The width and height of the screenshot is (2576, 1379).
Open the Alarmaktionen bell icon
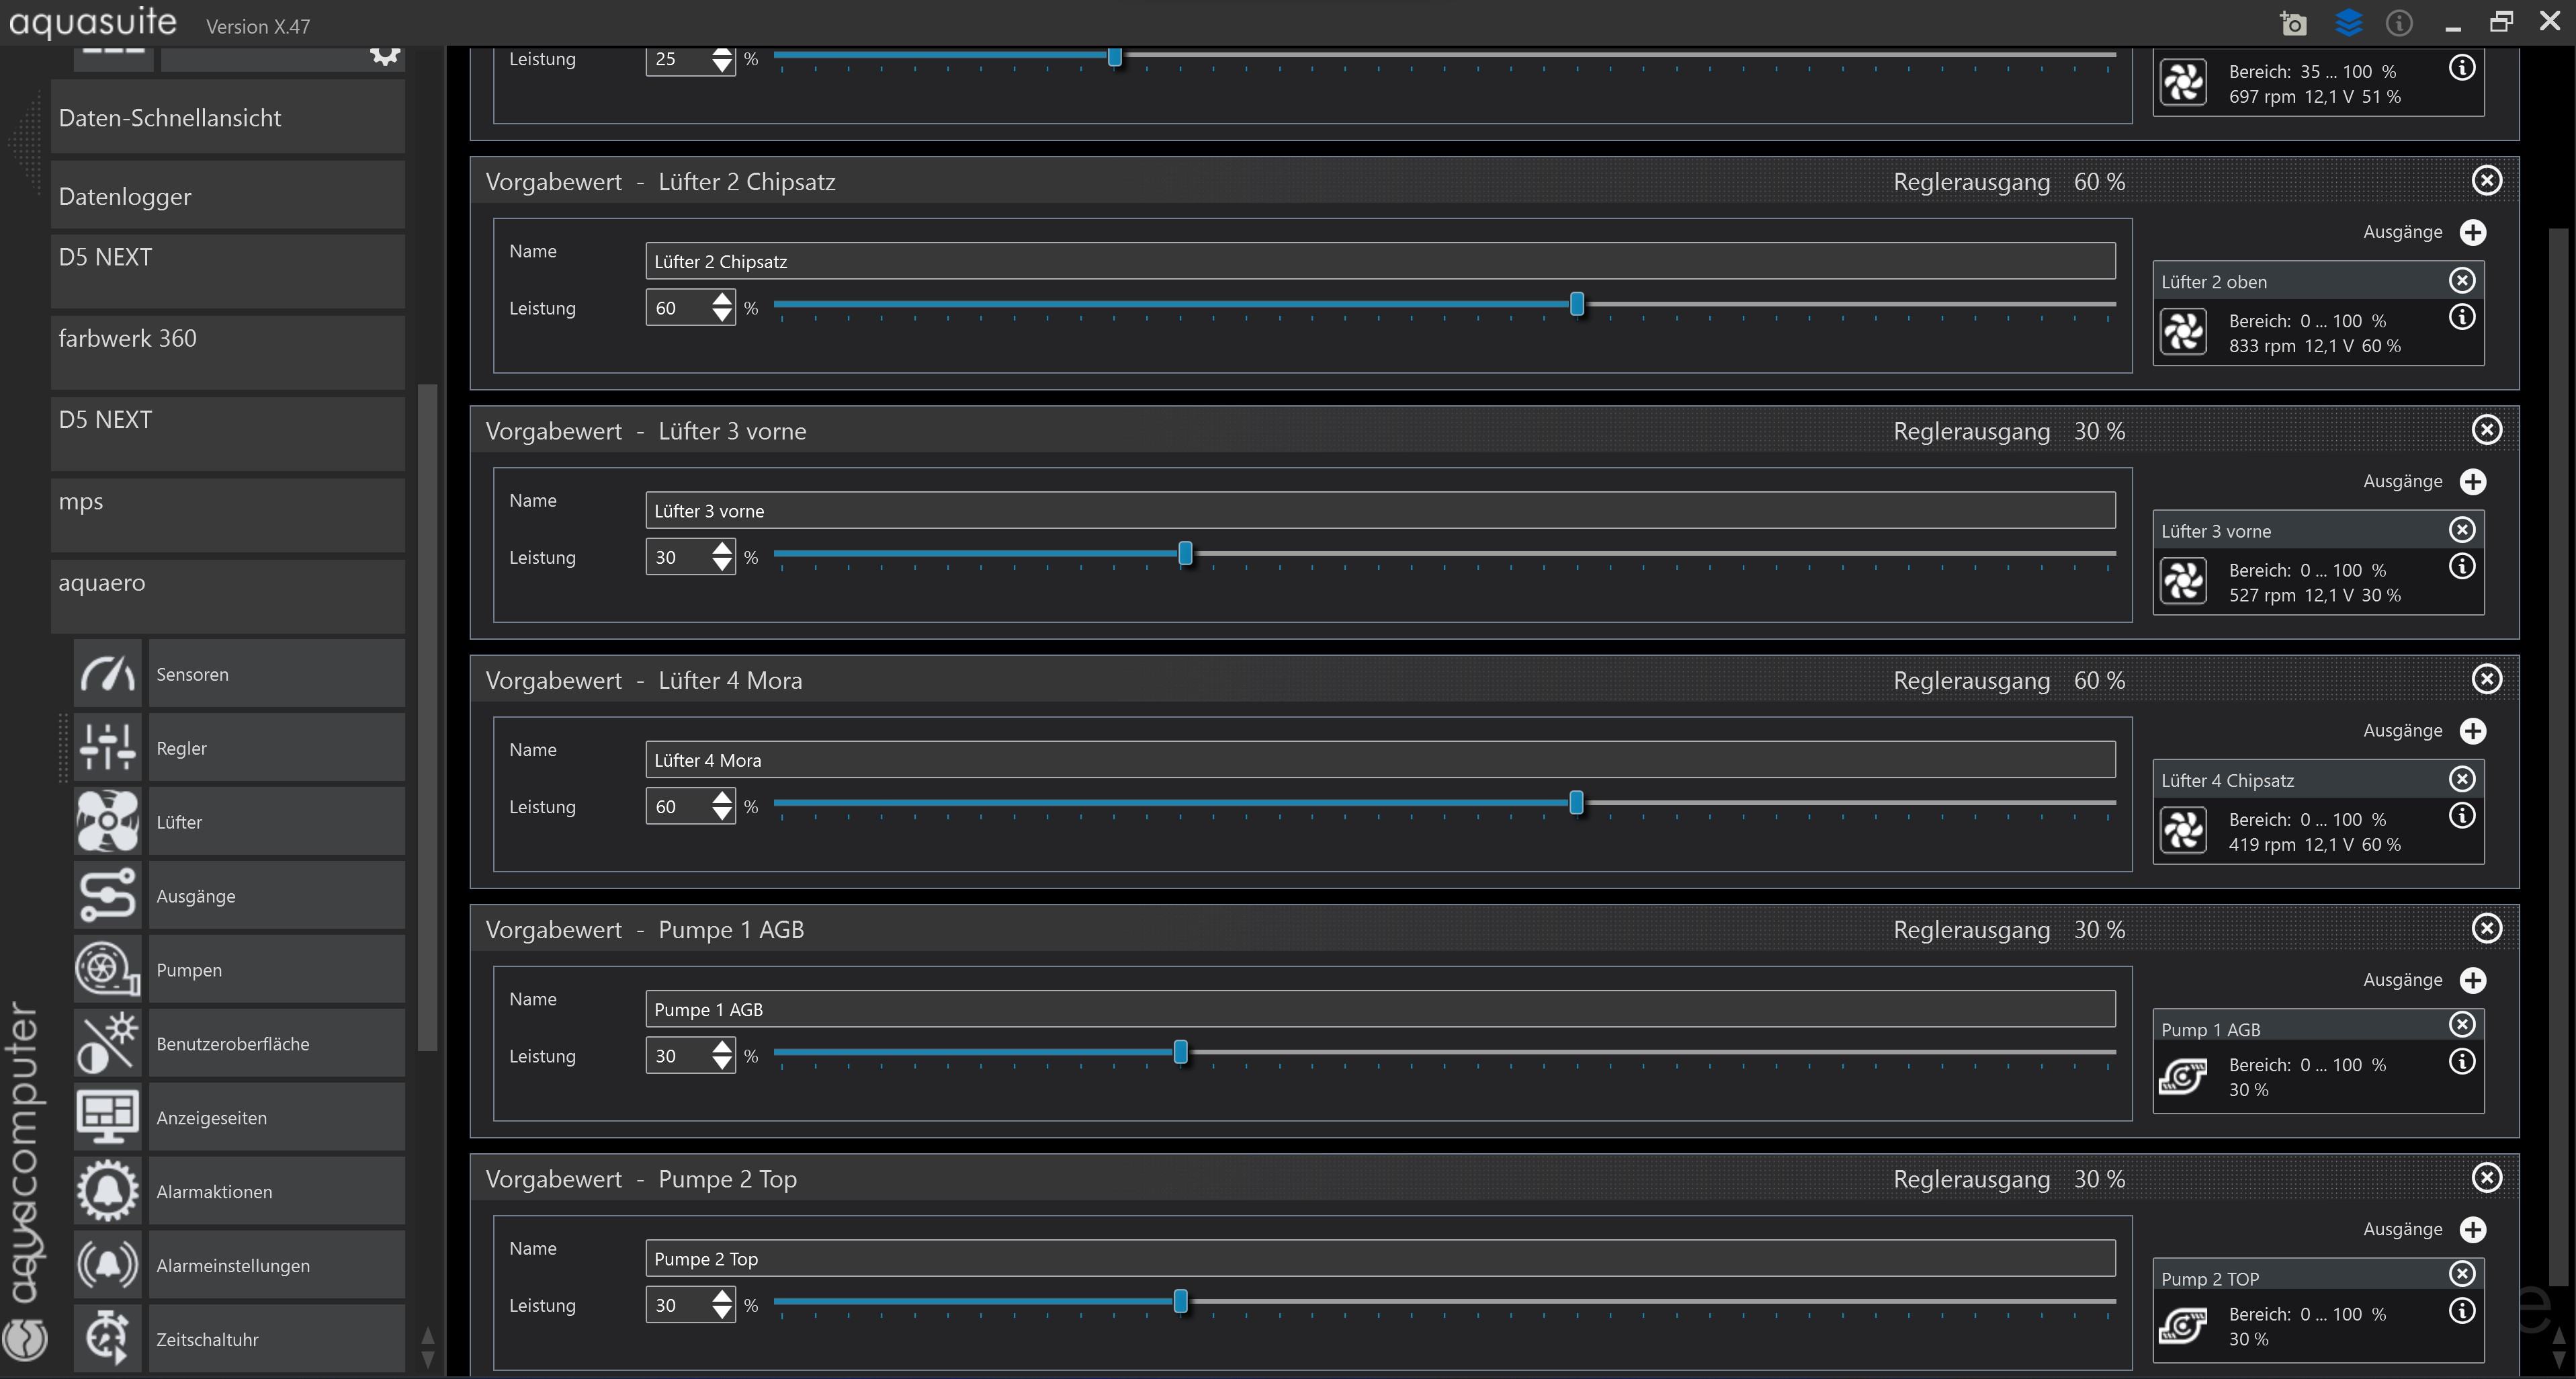coord(108,1192)
